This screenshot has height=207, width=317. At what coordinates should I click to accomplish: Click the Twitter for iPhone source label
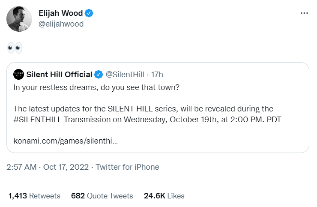(x=127, y=167)
